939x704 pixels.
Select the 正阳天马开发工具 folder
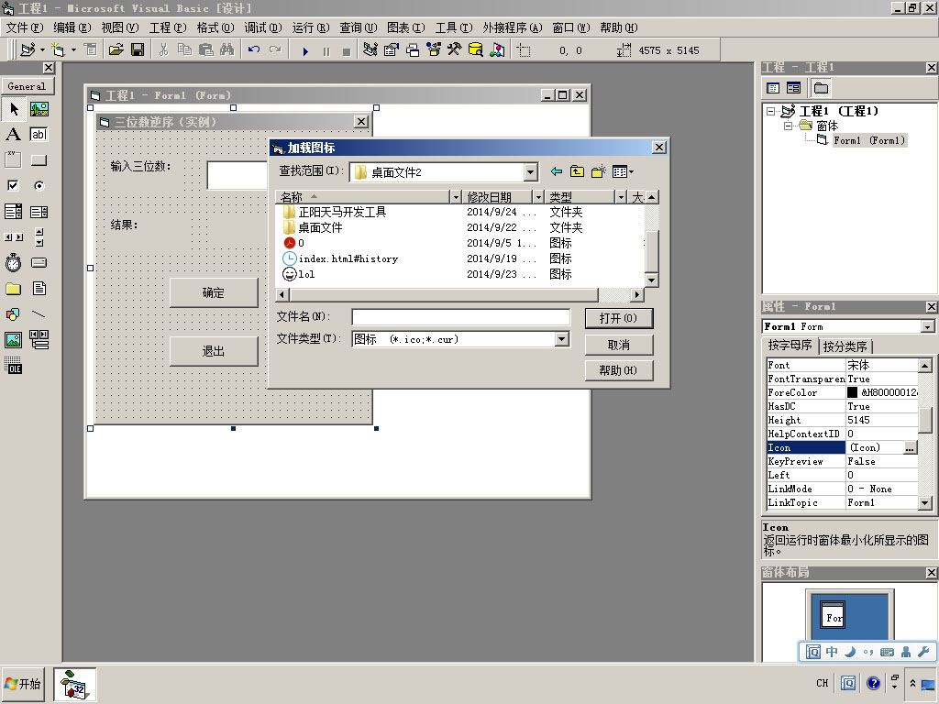(x=334, y=212)
